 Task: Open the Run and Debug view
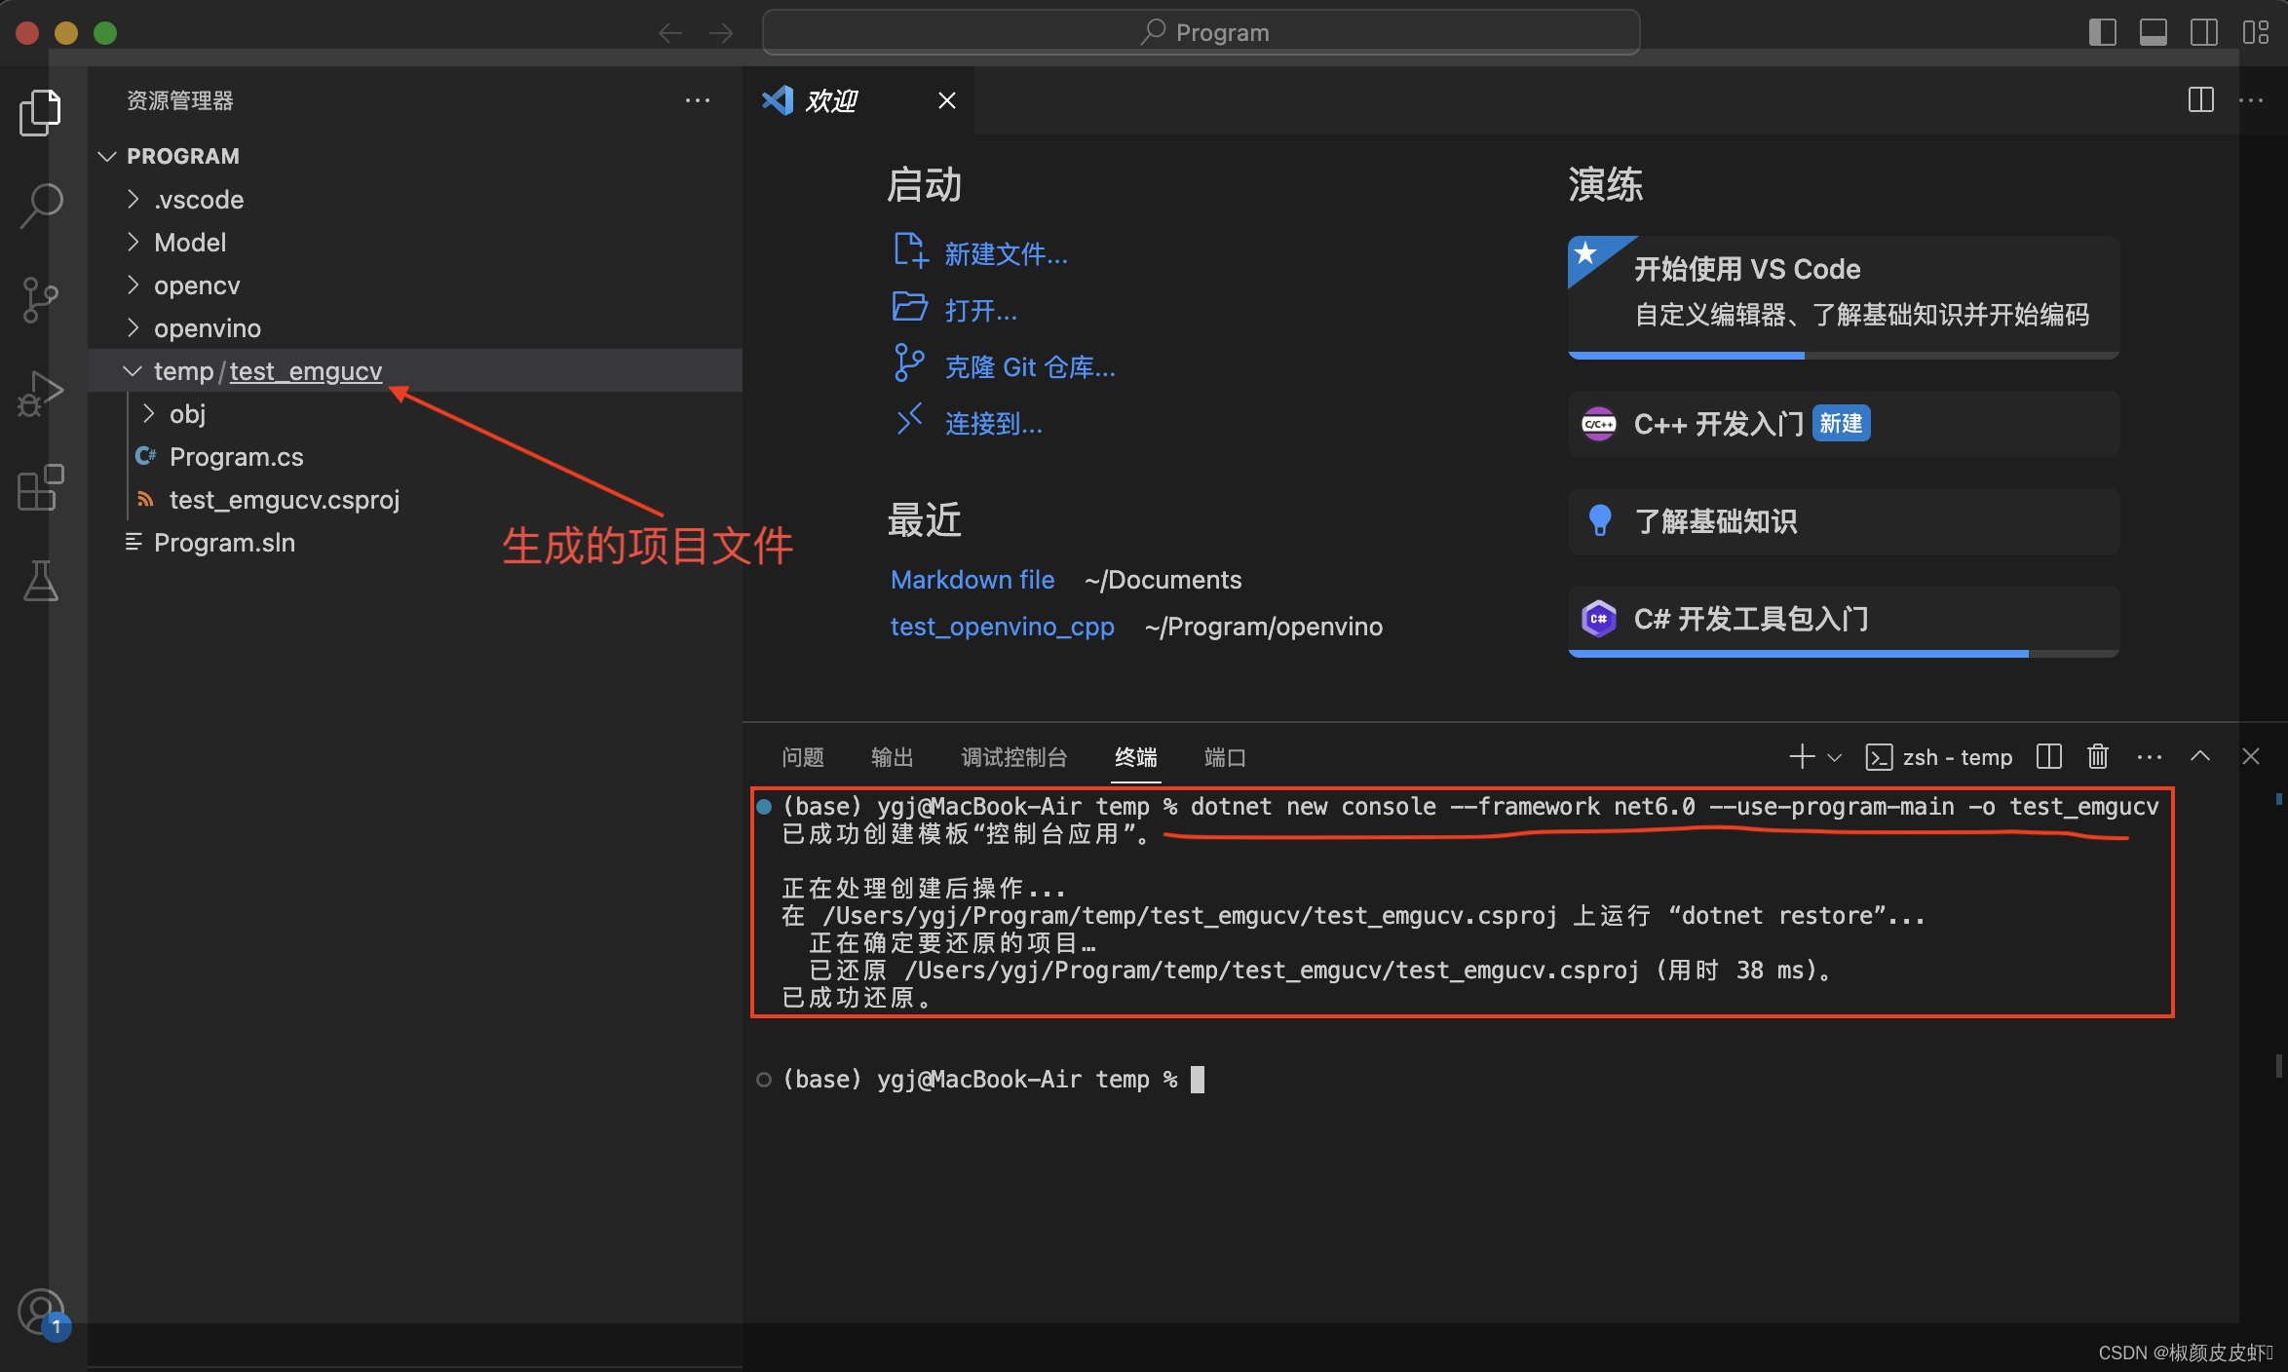pyautogui.click(x=40, y=392)
